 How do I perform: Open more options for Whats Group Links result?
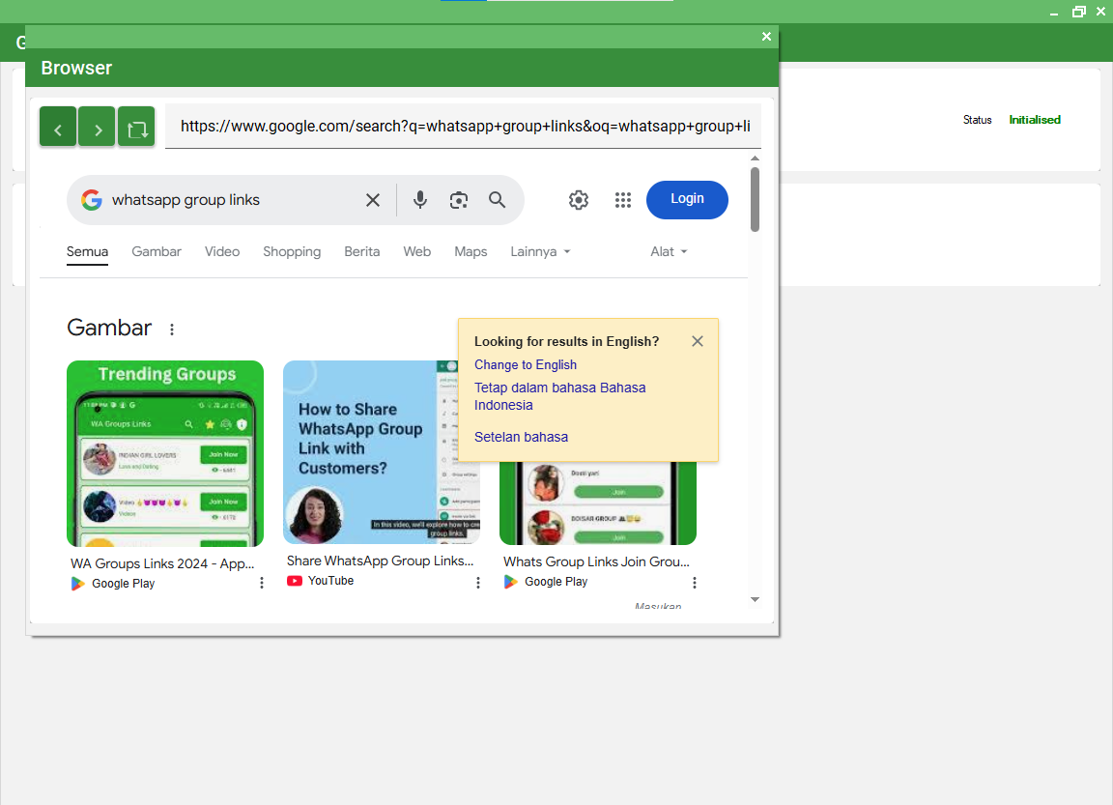tap(695, 583)
